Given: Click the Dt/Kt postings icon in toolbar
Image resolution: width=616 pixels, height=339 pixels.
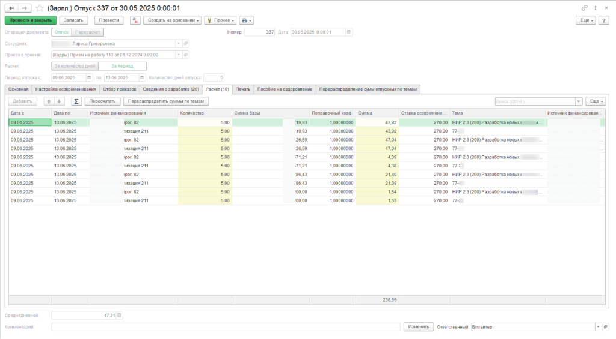Looking at the screenshot, I should click(x=135, y=20).
